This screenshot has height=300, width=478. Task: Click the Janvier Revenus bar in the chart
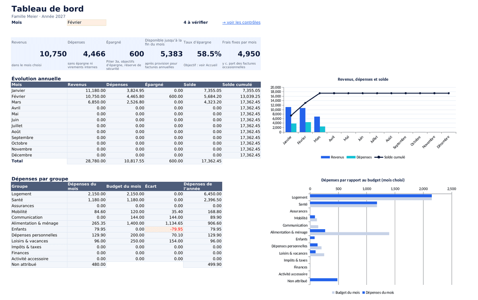pos(288,119)
